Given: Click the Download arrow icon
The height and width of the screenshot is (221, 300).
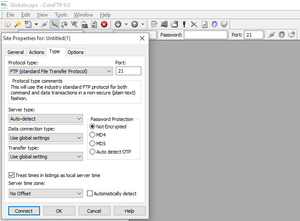Looking at the screenshot, I should pos(118,24).
